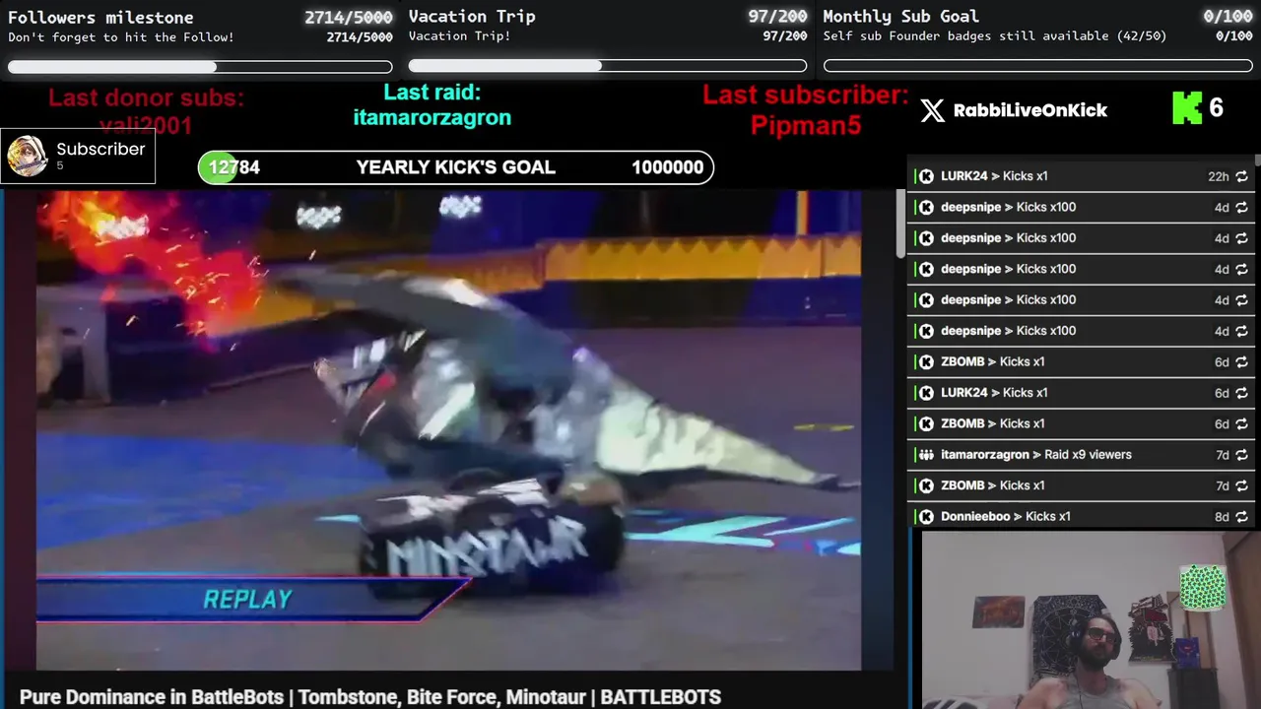
Task: Click the BattleBots video player
Action: (x=449, y=430)
